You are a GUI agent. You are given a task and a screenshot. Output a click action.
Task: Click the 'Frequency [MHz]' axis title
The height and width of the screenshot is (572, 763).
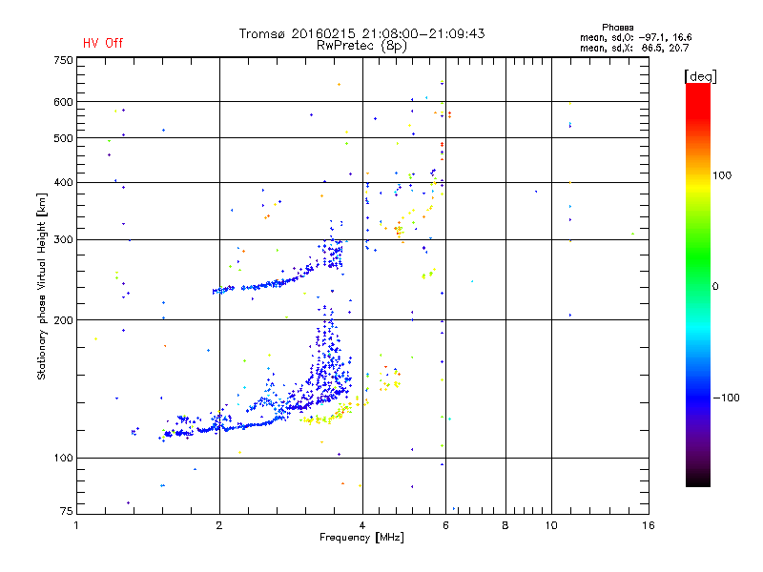[361, 538]
